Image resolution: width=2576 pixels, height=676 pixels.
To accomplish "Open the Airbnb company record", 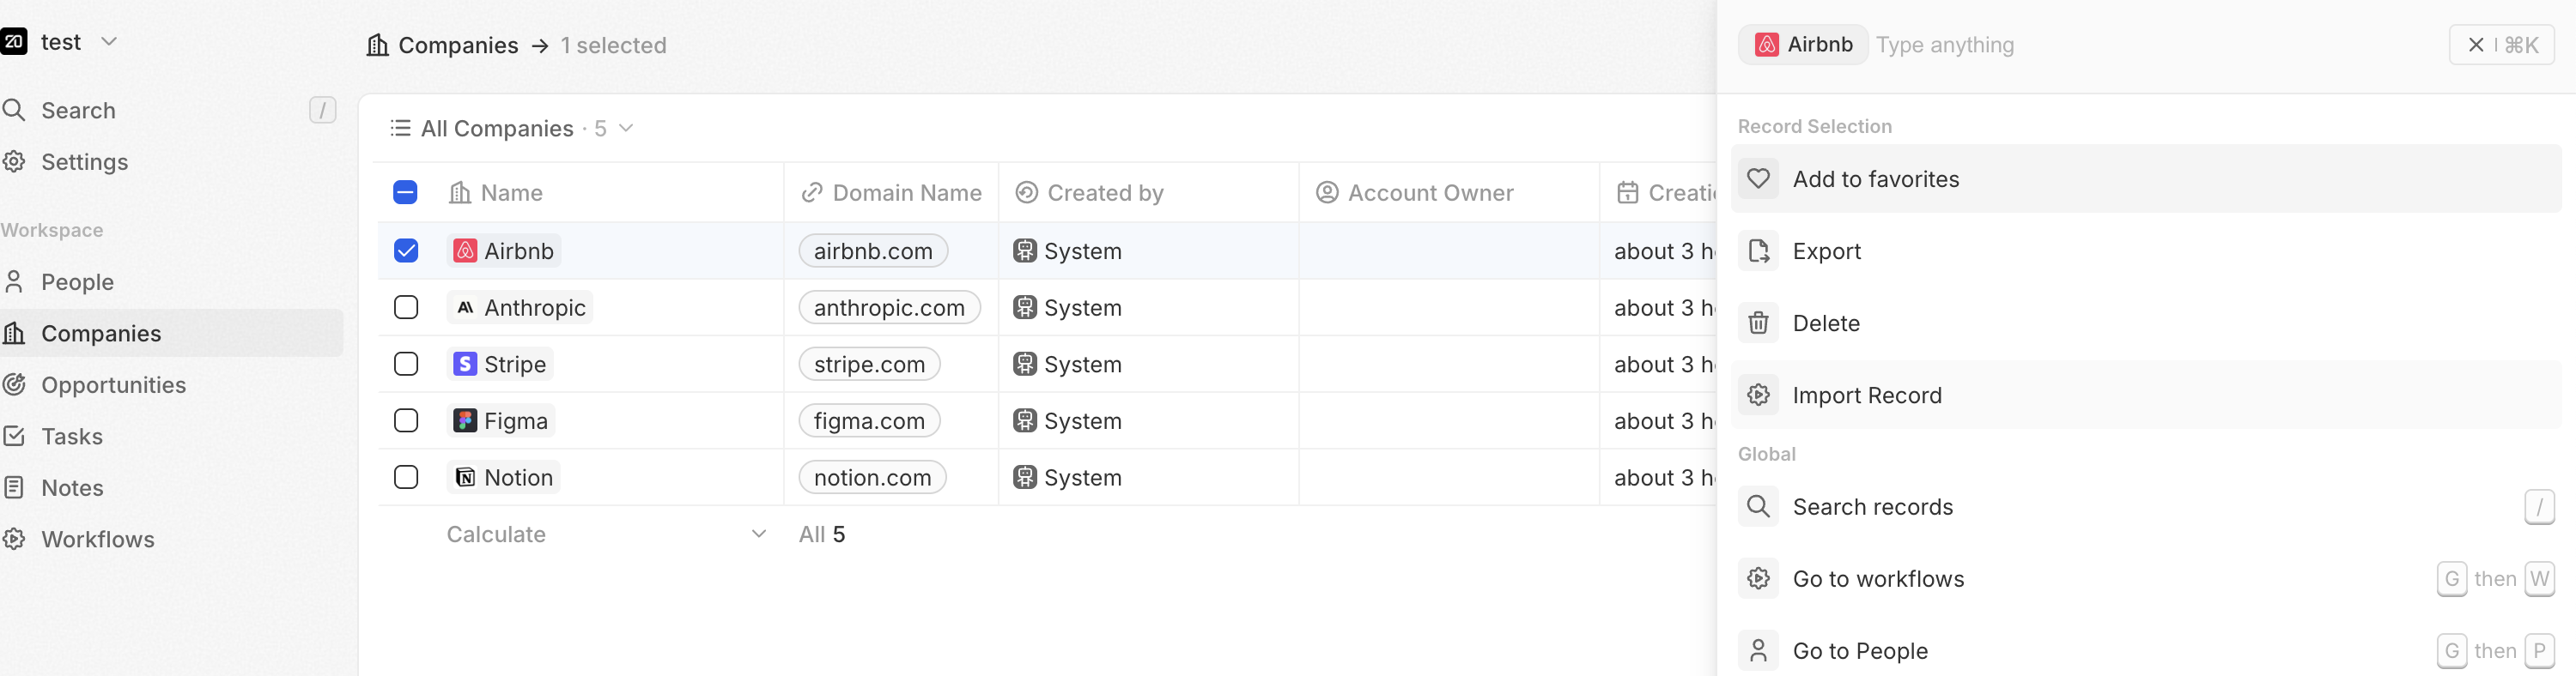I will (504, 250).
